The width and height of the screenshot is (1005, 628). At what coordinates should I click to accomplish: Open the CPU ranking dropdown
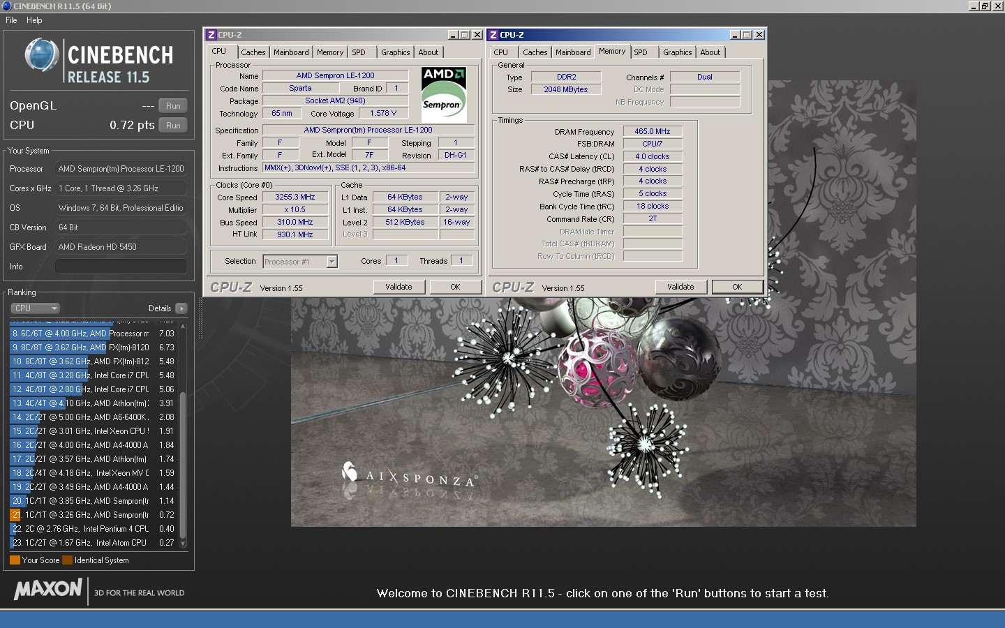pos(35,308)
